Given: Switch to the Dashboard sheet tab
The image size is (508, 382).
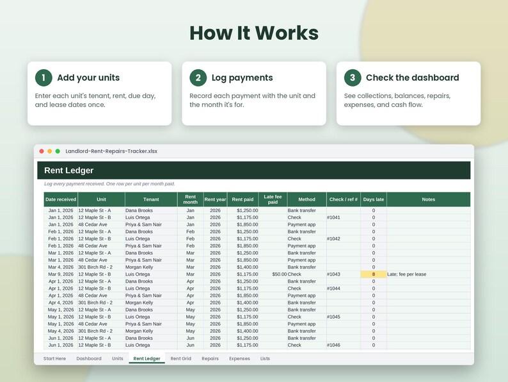Looking at the screenshot, I should [89, 358].
